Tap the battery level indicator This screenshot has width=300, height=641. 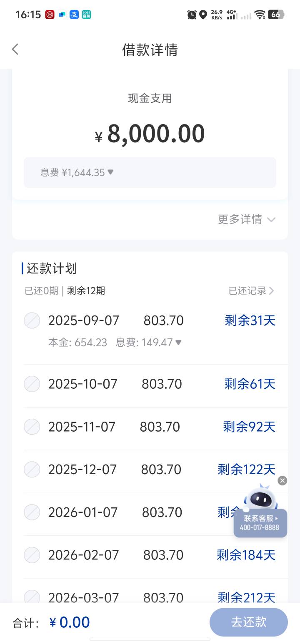point(276,15)
